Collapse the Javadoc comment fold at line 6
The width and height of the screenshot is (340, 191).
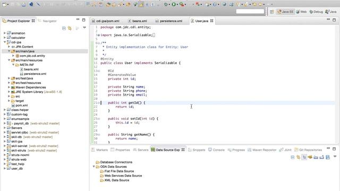(99, 43)
